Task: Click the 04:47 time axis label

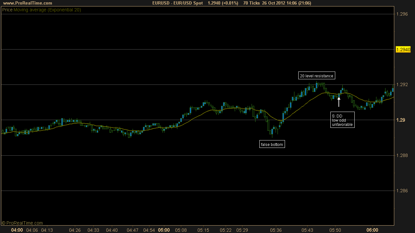Action: pos(132,230)
